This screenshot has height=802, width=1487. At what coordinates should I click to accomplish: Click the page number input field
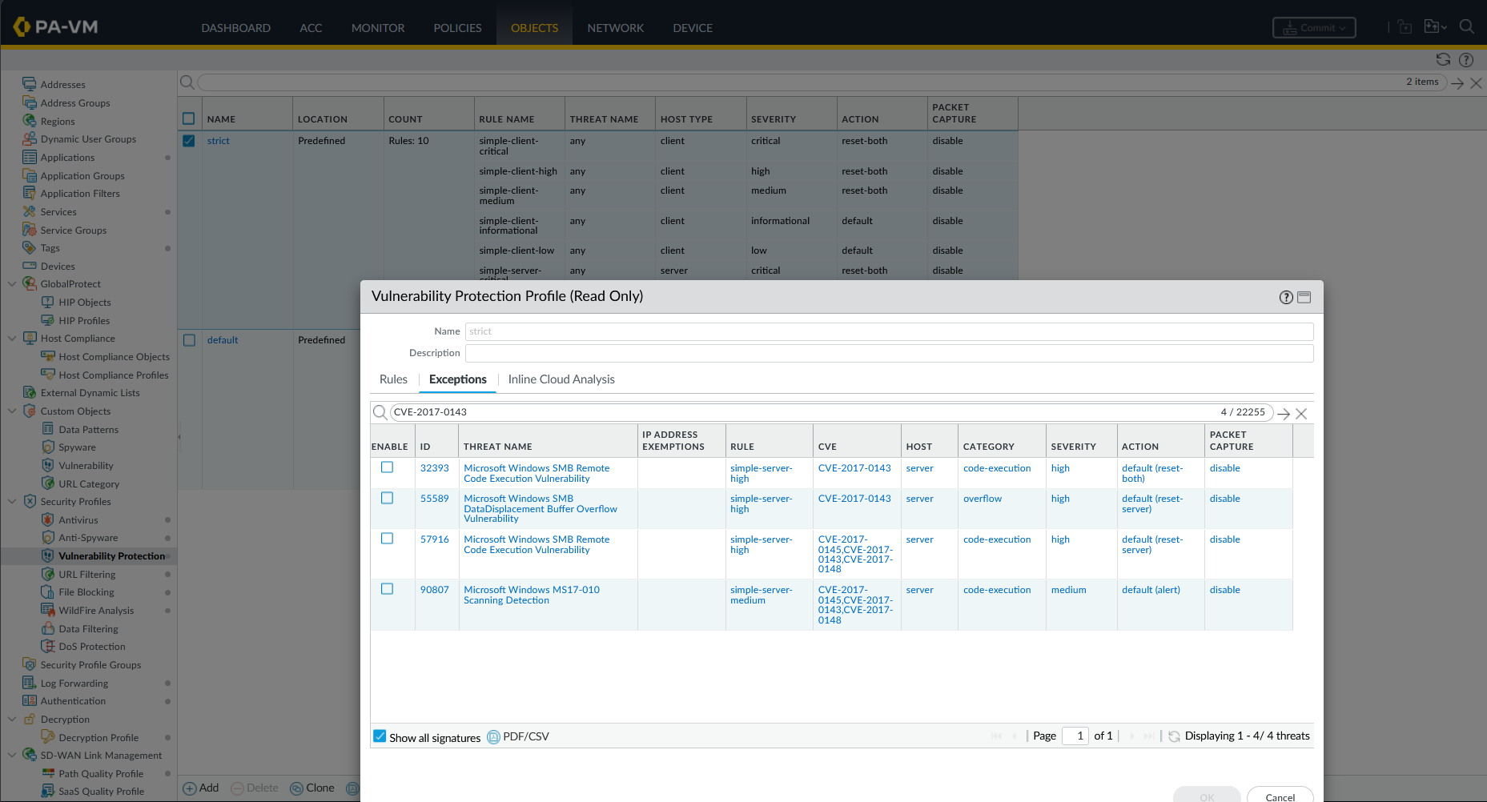click(1075, 736)
